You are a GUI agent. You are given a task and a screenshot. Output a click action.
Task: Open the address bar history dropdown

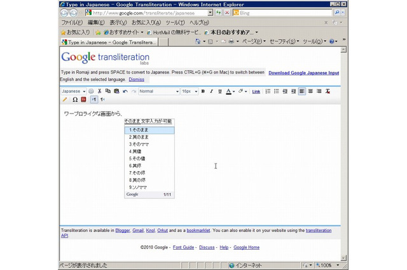(210, 13)
